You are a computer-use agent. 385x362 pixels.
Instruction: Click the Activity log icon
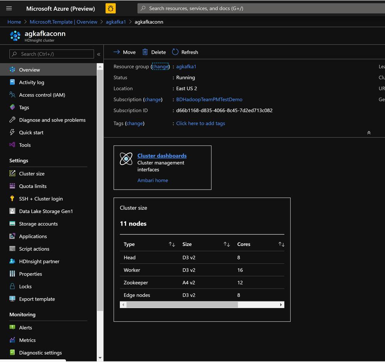coord(12,82)
